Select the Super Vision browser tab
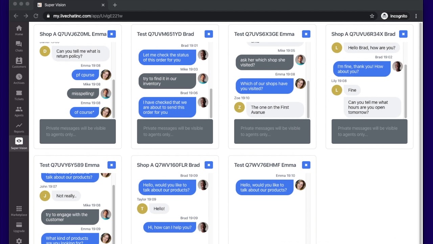Screen dimensions: 433x244 pos(70,5)
